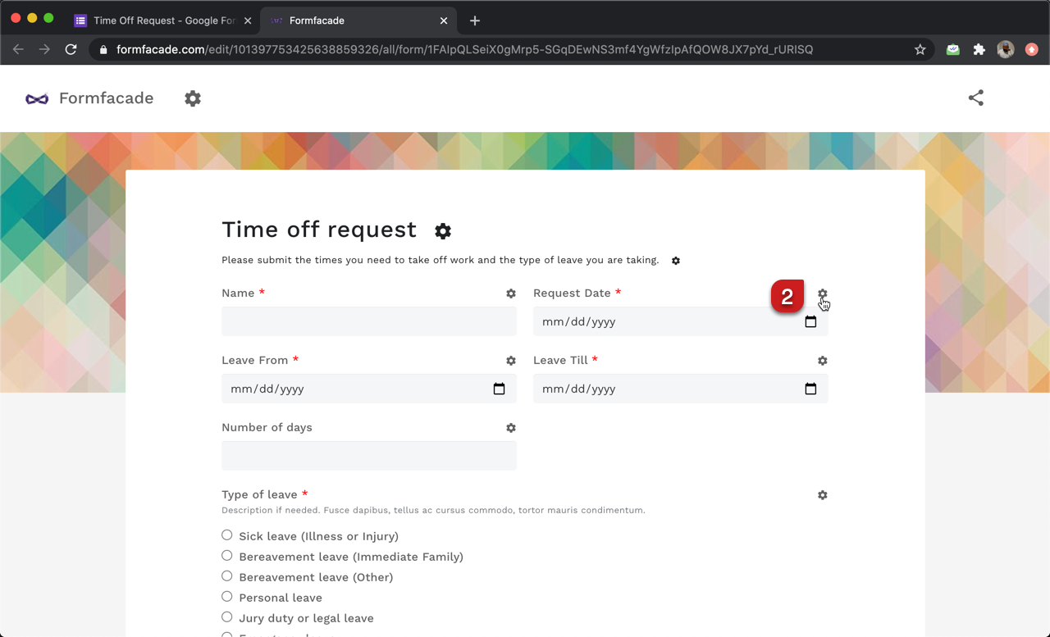This screenshot has height=637, width=1050.
Task: Click the share icon in header
Action: tap(975, 98)
